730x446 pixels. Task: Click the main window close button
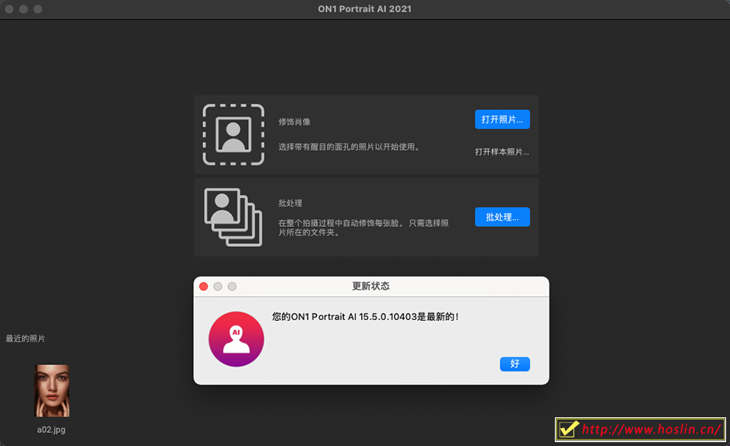9,9
